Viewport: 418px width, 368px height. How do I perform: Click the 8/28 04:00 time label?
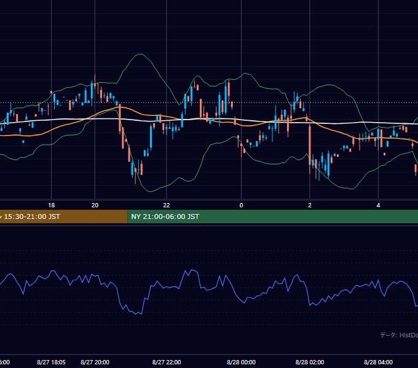(x=378, y=362)
